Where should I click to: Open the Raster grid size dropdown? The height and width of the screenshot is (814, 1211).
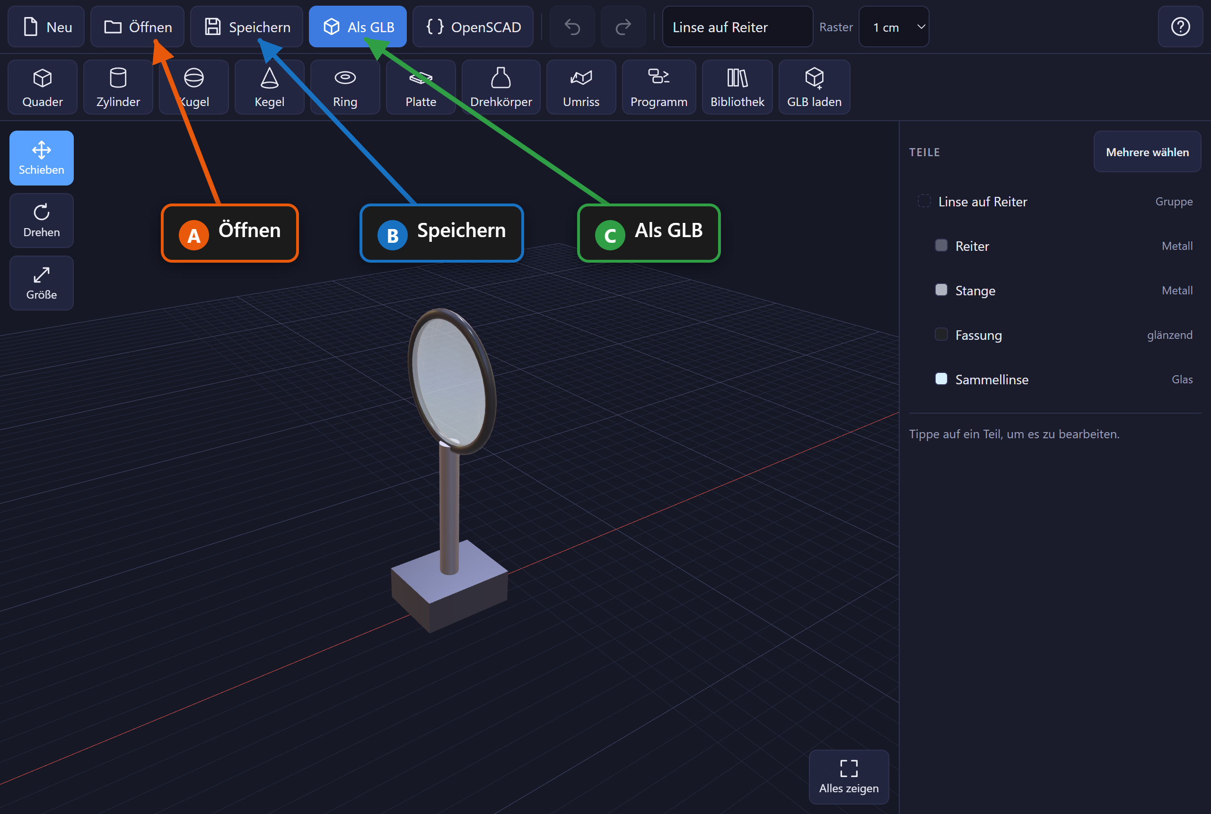pyautogui.click(x=894, y=27)
